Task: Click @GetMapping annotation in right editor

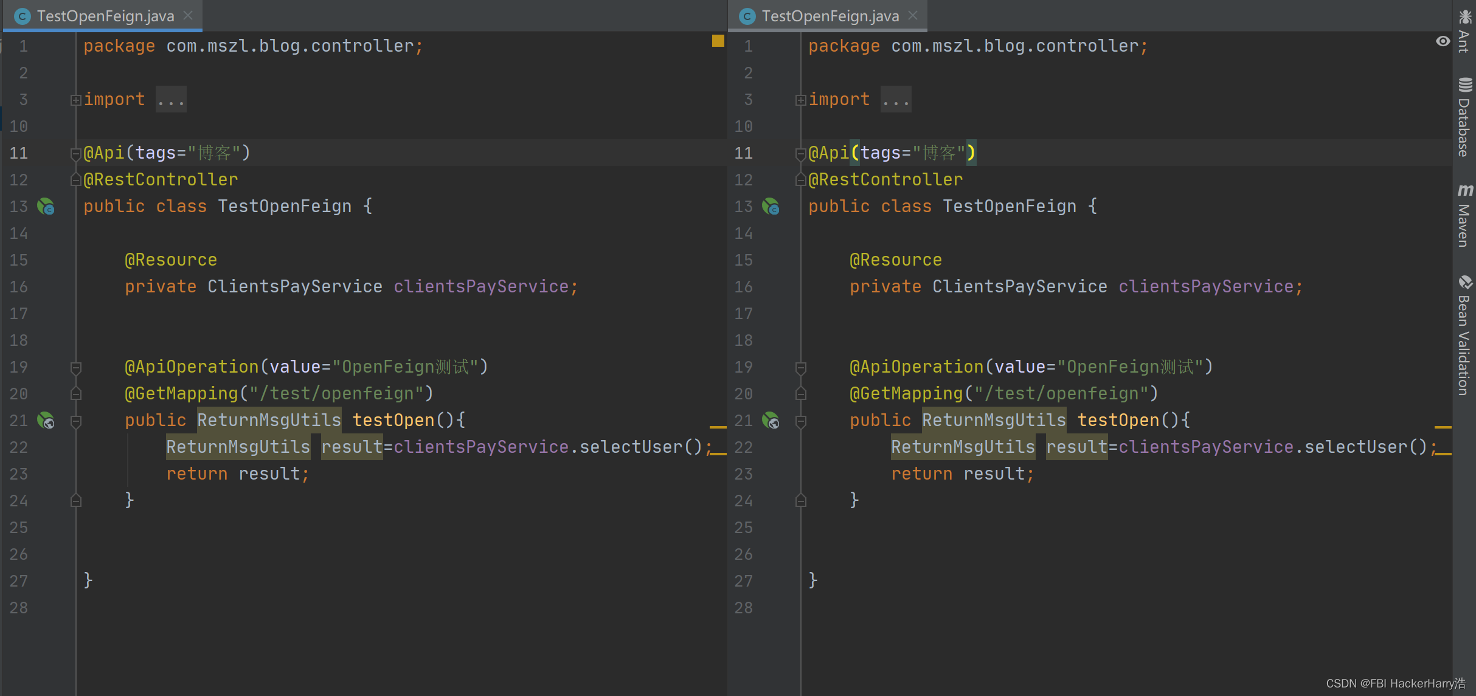Action: (906, 394)
